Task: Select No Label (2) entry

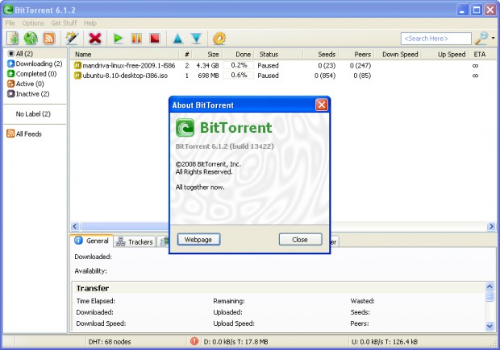Action: coord(33,114)
